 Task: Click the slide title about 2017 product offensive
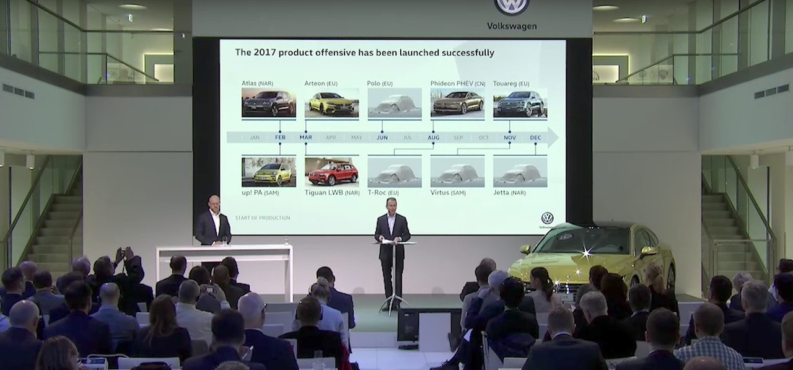(364, 53)
